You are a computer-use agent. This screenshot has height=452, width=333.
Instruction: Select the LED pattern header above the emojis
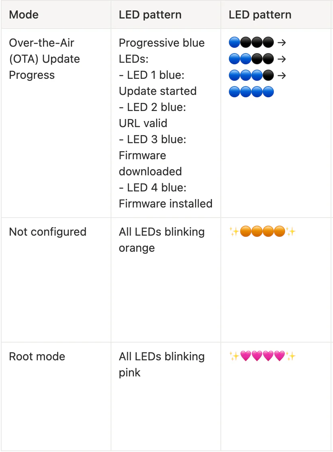pos(260,15)
